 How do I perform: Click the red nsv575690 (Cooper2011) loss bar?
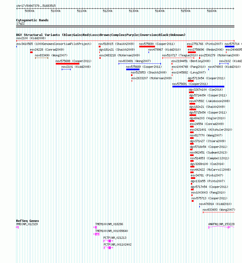point(147,47)
